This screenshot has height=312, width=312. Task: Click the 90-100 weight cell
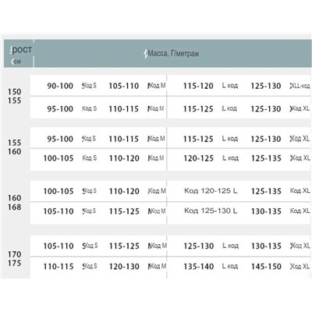pyautogui.click(x=60, y=86)
